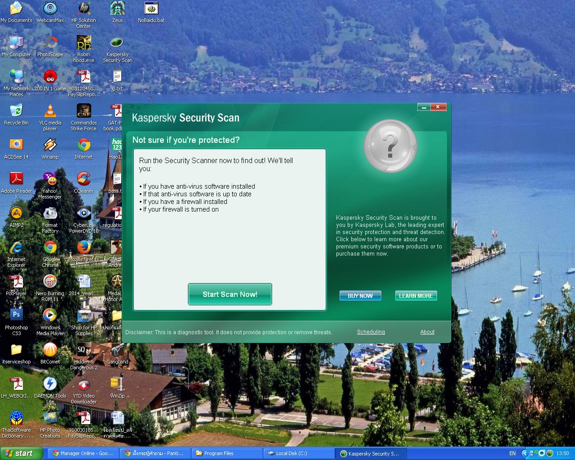Image resolution: width=575 pixels, height=460 pixels.
Task: Select the Zeus desktop icon
Action: (117, 12)
